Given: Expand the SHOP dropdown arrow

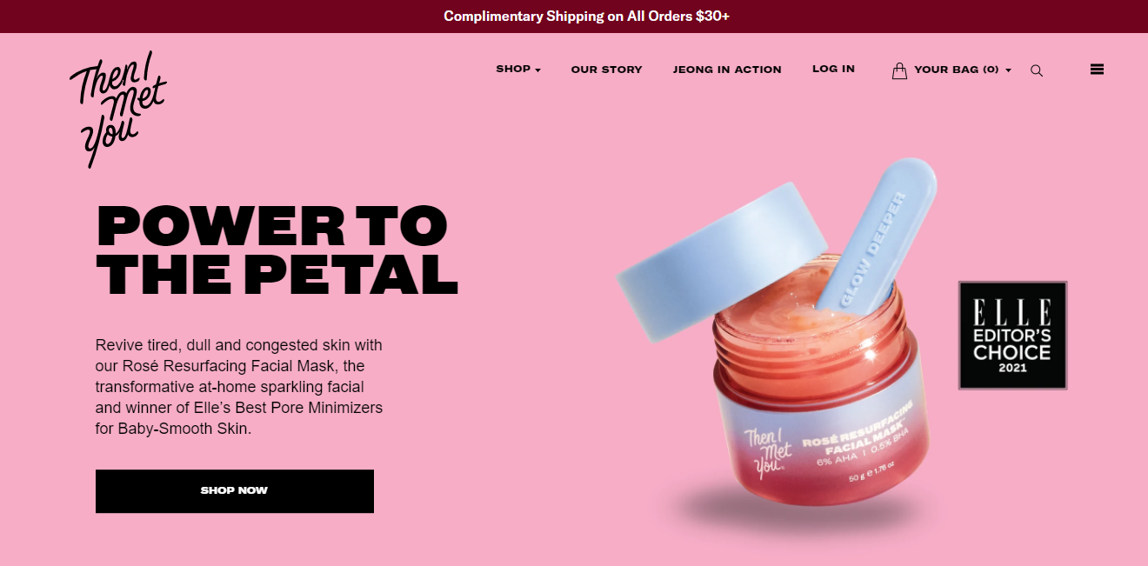Looking at the screenshot, I should [x=537, y=70].
